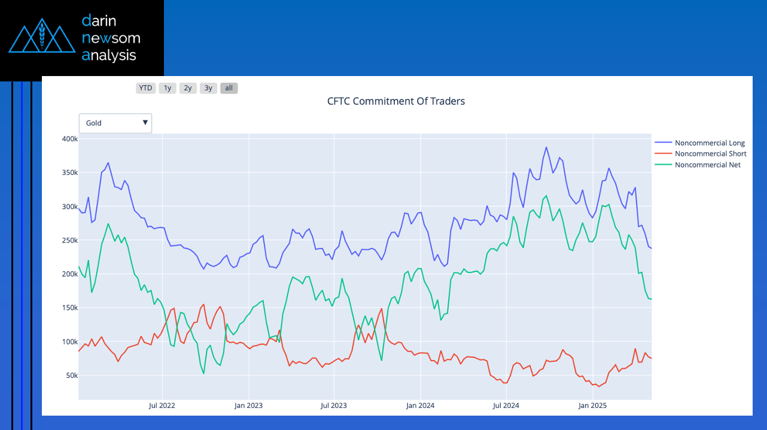Click the blue Noncommercial Long legend line
Screen dimensions: 767x430
(x=663, y=143)
